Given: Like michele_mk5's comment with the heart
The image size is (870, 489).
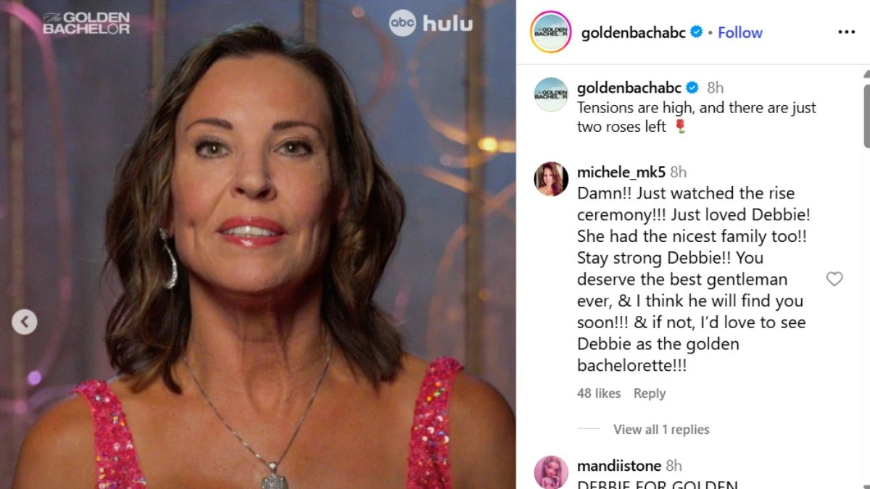Looking at the screenshot, I should coord(834,279).
